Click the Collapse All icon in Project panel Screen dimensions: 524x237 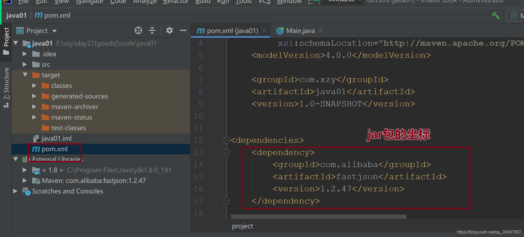(152, 31)
